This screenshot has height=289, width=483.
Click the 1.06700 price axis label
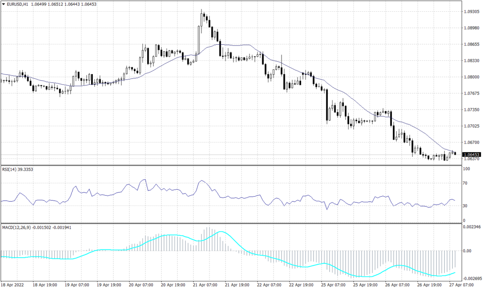click(471, 142)
